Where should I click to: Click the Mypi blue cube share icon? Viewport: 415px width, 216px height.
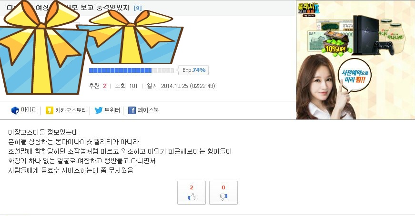(15, 110)
